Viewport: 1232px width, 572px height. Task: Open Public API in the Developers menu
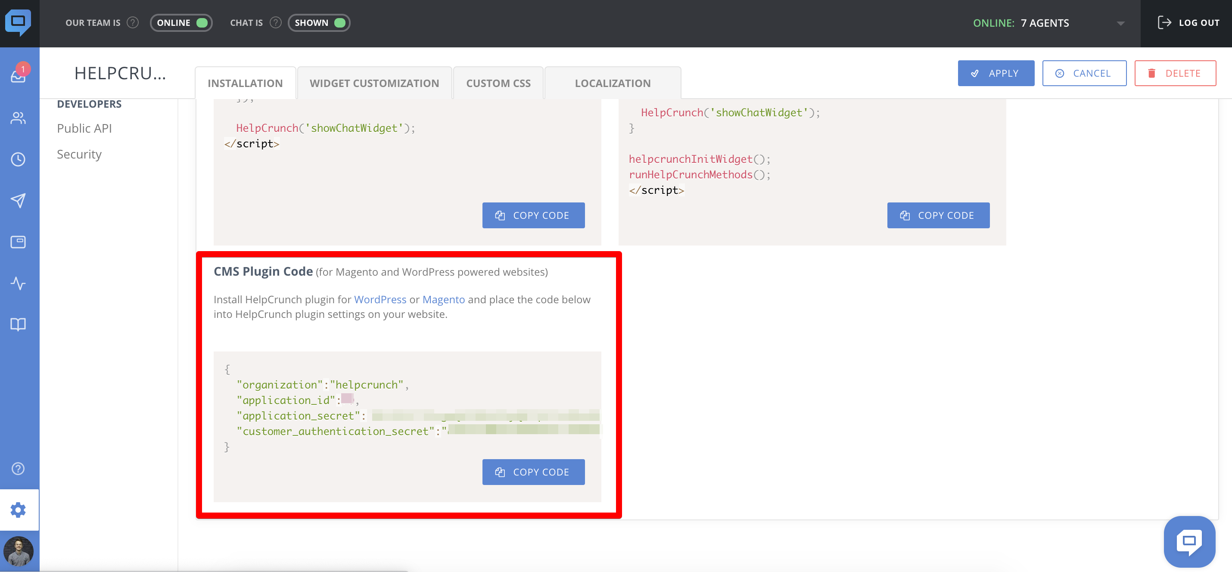click(x=84, y=128)
